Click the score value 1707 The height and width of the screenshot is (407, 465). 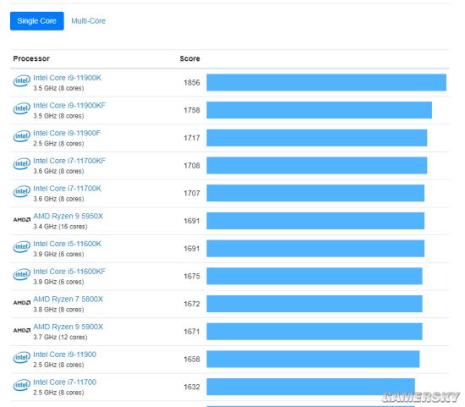tap(192, 193)
